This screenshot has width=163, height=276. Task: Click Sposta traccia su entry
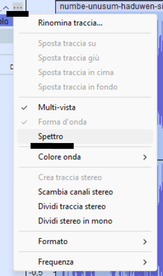coord(85,43)
